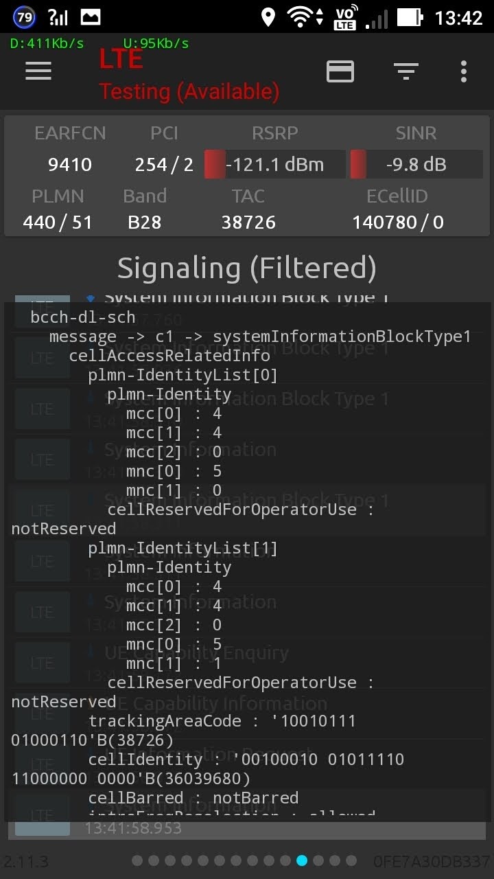Image resolution: width=494 pixels, height=879 pixels.
Task: Open the signaling filter icon
Action: 405,71
